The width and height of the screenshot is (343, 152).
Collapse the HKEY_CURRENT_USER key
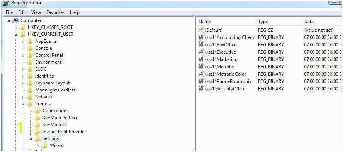tap(16, 35)
